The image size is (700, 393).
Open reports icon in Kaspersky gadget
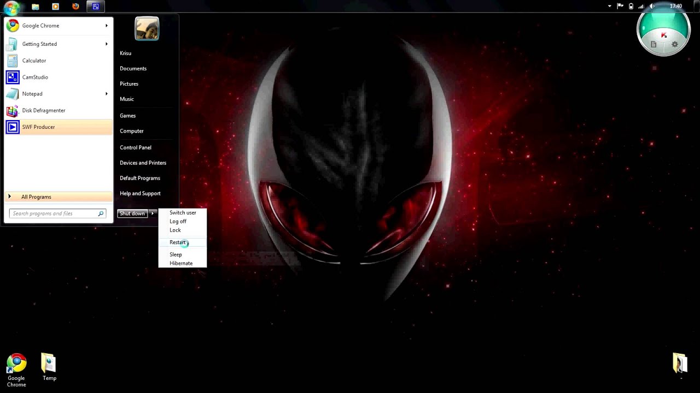tap(653, 45)
